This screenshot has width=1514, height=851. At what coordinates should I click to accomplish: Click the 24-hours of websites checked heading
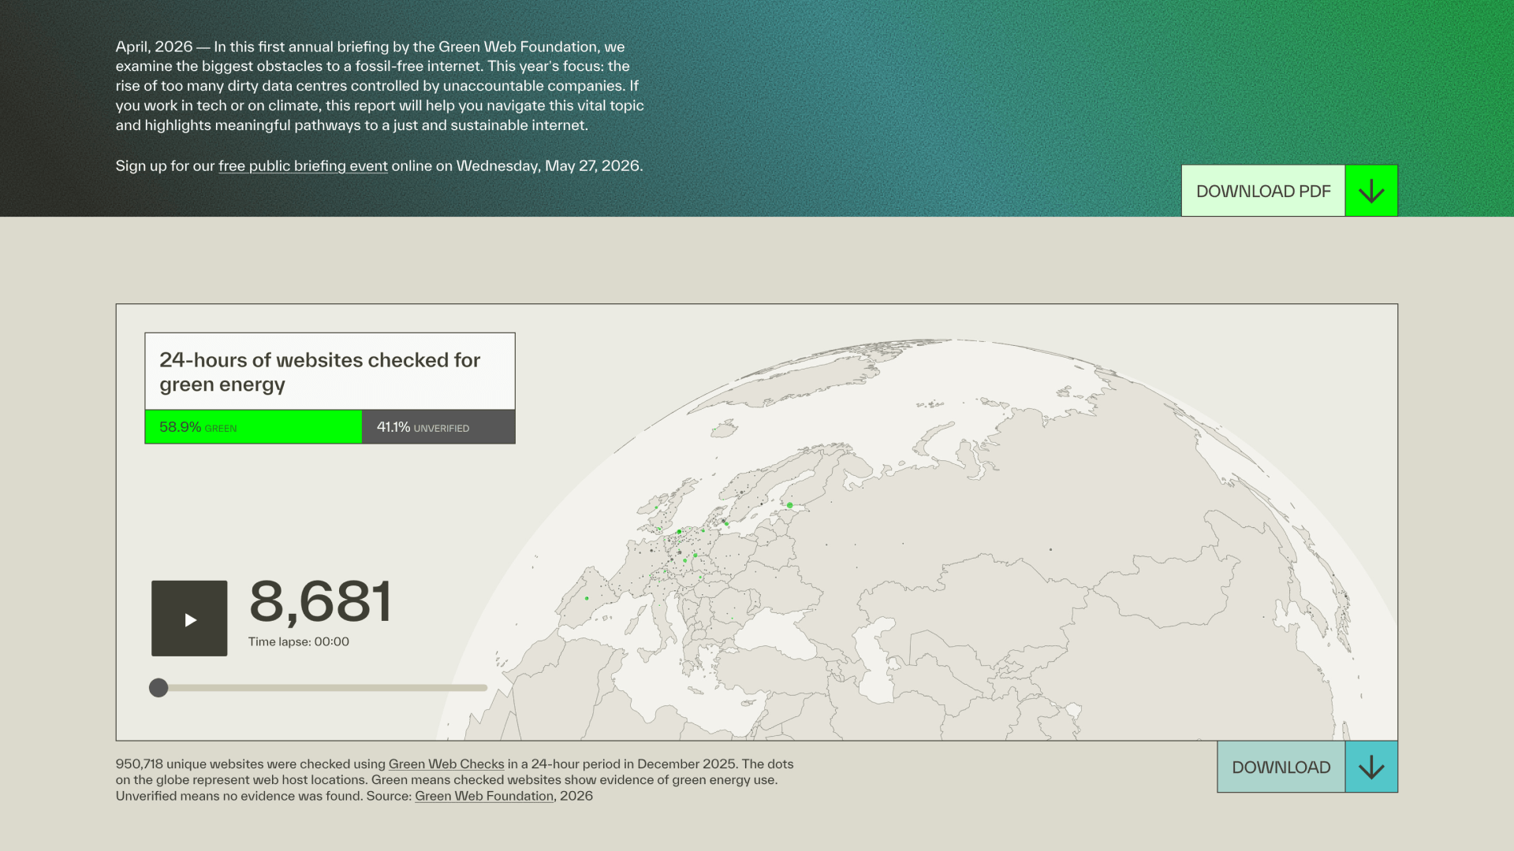pyautogui.click(x=319, y=372)
